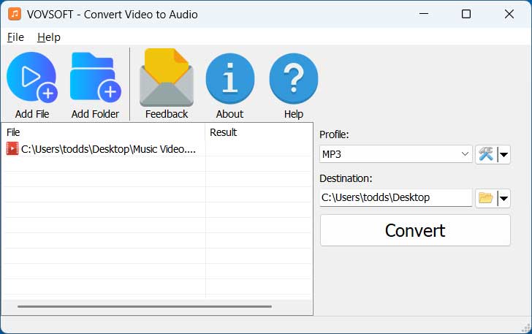Image resolution: width=532 pixels, height=334 pixels.
Task: Expand the MP3 Profile combo box
Action: [x=395, y=154]
